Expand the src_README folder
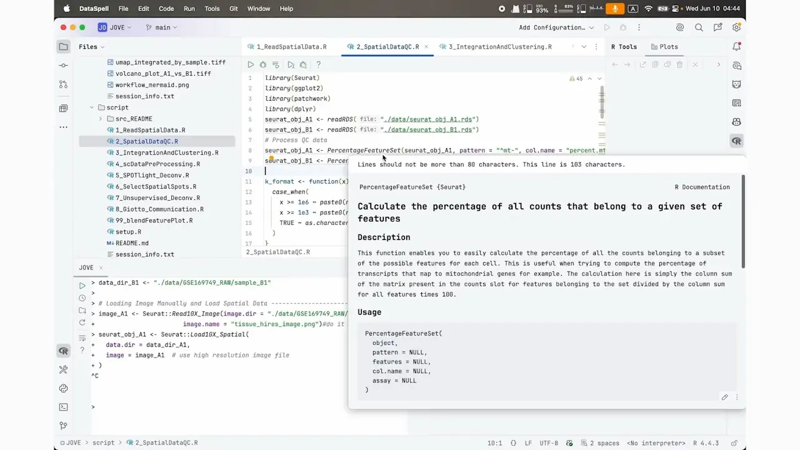The height and width of the screenshot is (450, 800). pyautogui.click(x=101, y=119)
